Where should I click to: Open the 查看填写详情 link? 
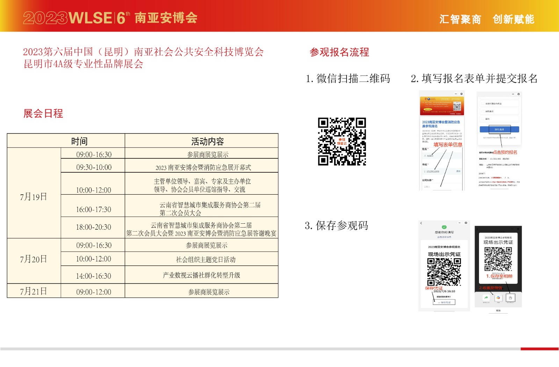(444, 237)
